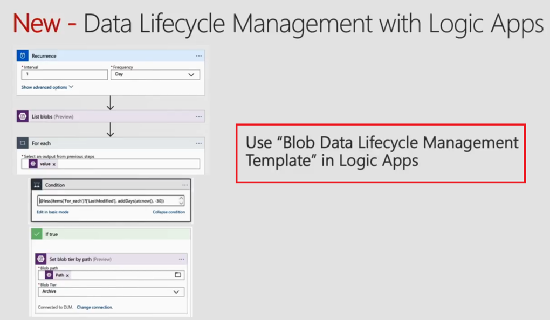Viewport: 550px width, 320px height.
Task: Select the Set blob tier by path header
Action: (x=111, y=259)
